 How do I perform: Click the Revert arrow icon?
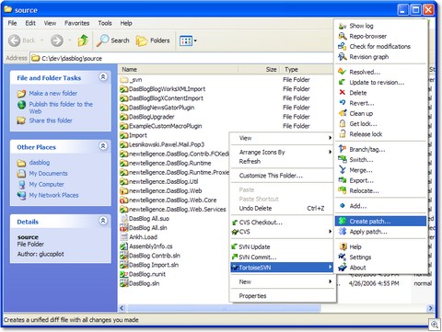click(x=343, y=103)
